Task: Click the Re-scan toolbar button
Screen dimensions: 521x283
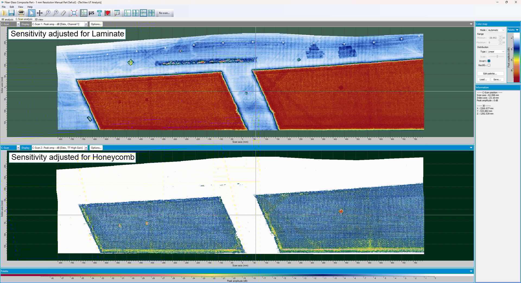Action: [x=164, y=13]
